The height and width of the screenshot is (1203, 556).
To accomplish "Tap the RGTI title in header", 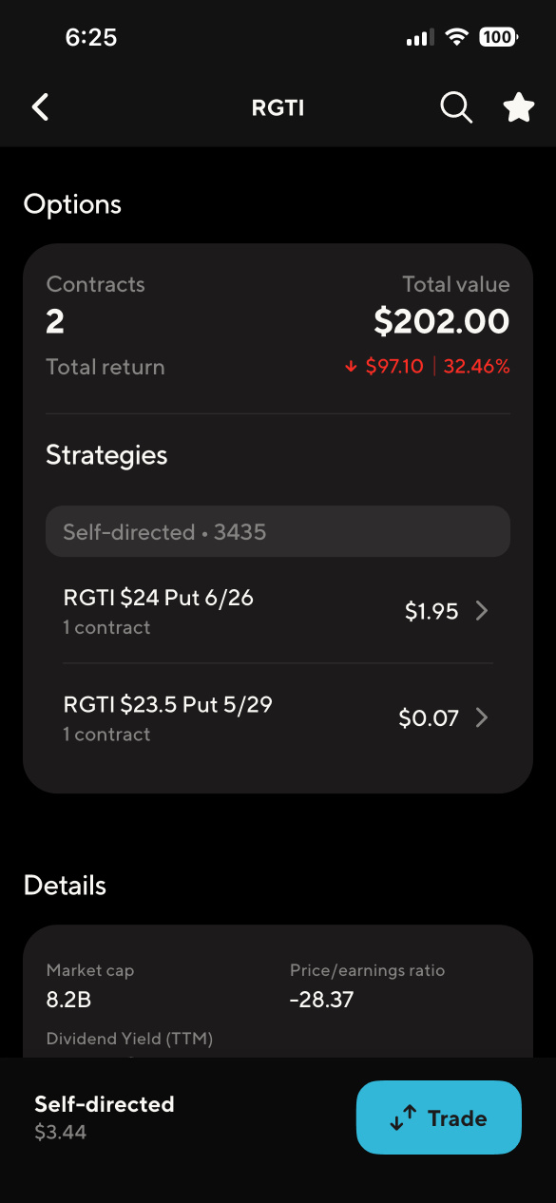I will [278, 108].
